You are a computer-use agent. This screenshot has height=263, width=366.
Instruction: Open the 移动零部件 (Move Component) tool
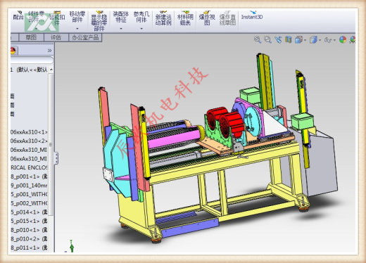click(x=77, y=17)
